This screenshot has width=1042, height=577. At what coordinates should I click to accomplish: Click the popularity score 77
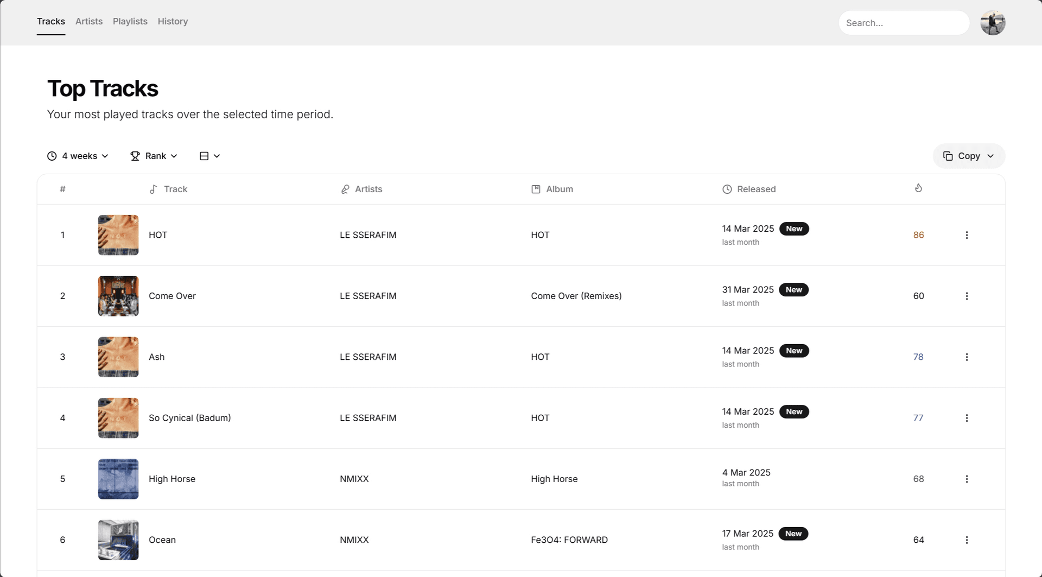coord(918,418)
